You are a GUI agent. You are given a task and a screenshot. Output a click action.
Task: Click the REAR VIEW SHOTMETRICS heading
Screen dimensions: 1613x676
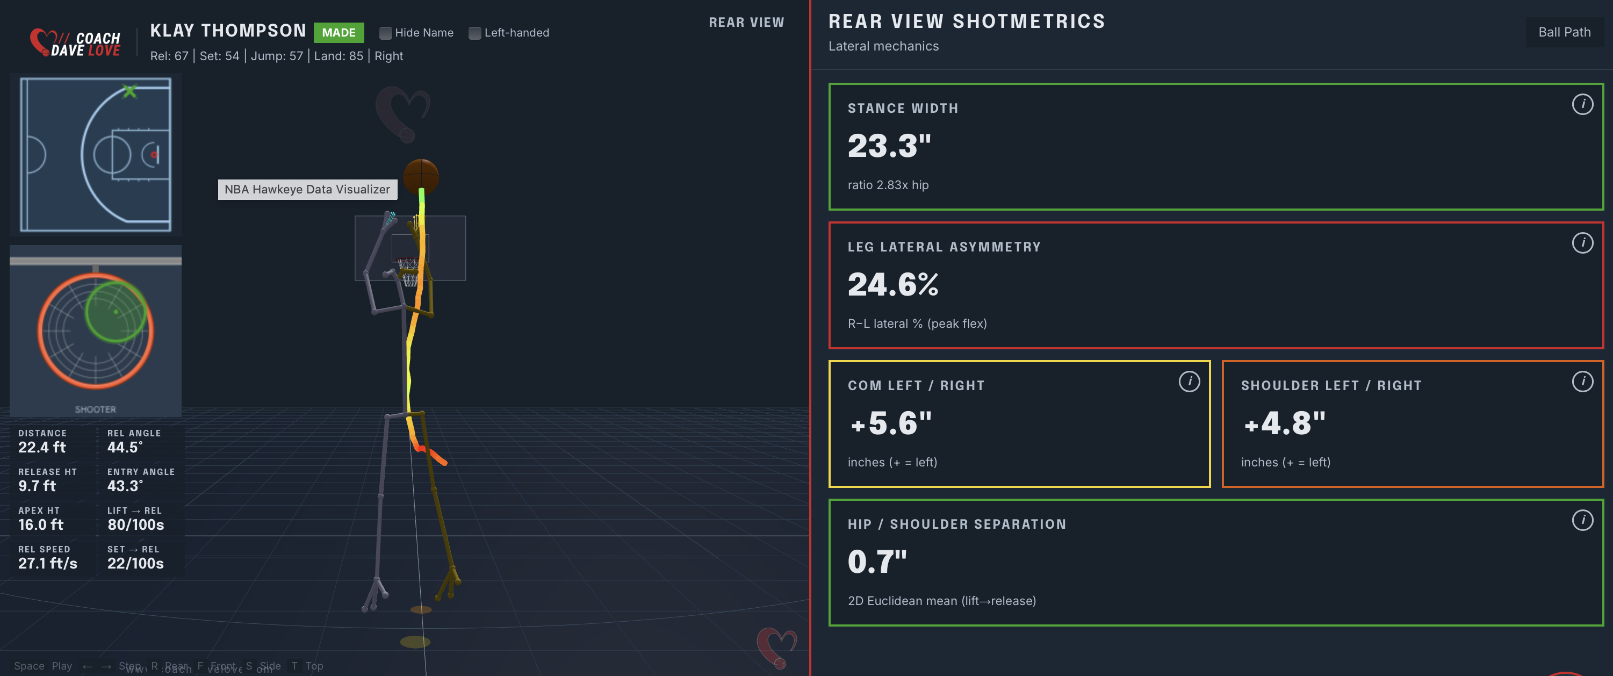tap(967, 21)
